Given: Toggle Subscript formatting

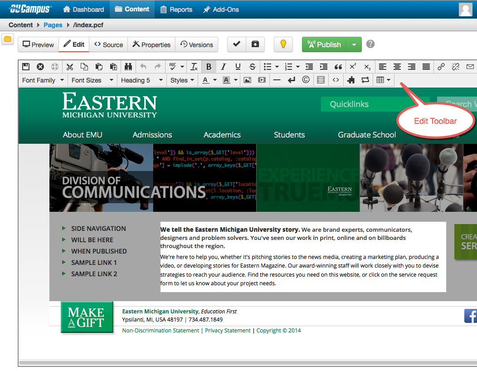Looking at the screenshot, I should tap(367, 67).
